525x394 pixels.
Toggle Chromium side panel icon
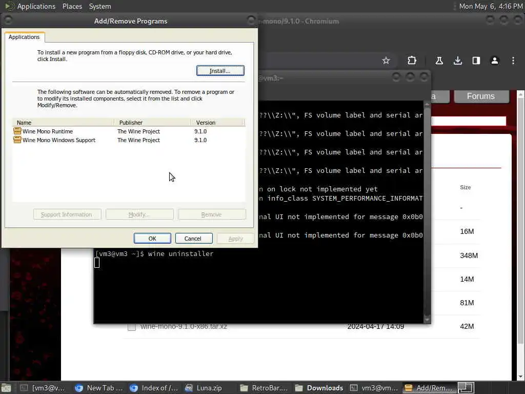pyautogui.click(x=476, y=61)
